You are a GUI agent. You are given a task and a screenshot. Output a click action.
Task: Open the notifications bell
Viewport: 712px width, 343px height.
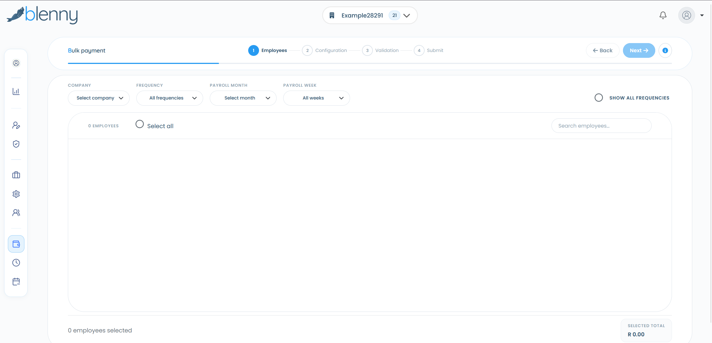[x=663, y=15]
